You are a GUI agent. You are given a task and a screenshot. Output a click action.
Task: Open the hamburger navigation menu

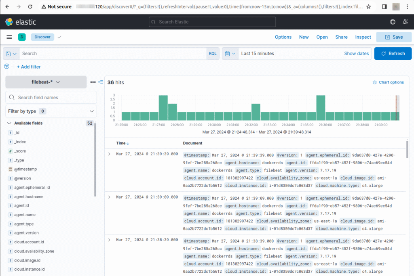[x=9, y=37]
